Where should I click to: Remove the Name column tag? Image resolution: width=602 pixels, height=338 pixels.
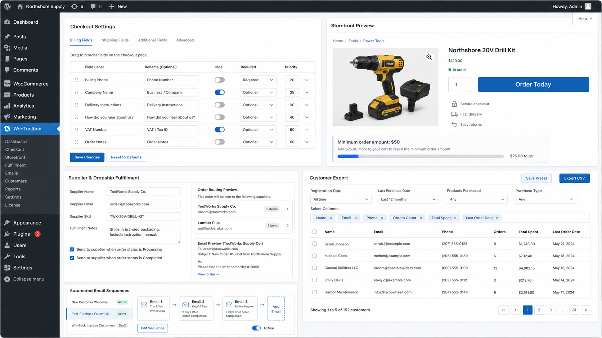[x=331, y=218]
